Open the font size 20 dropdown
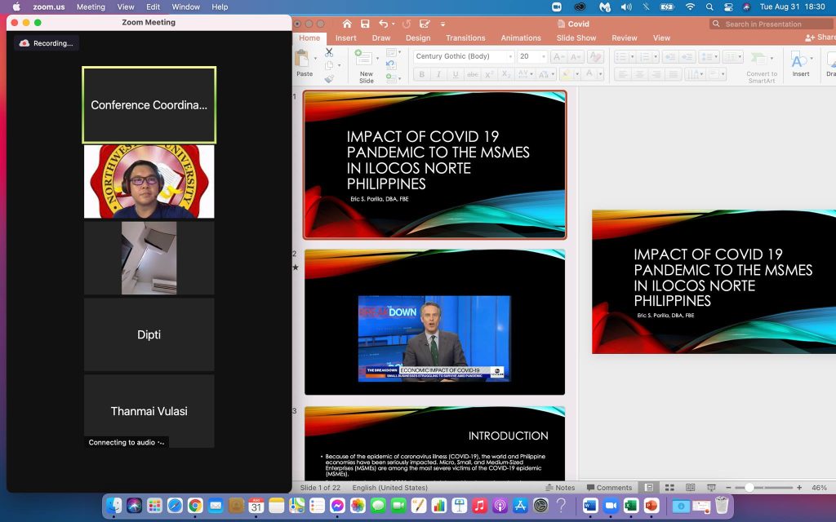The height and width of the screenshot is (522, 836). (x=542, y=56)
